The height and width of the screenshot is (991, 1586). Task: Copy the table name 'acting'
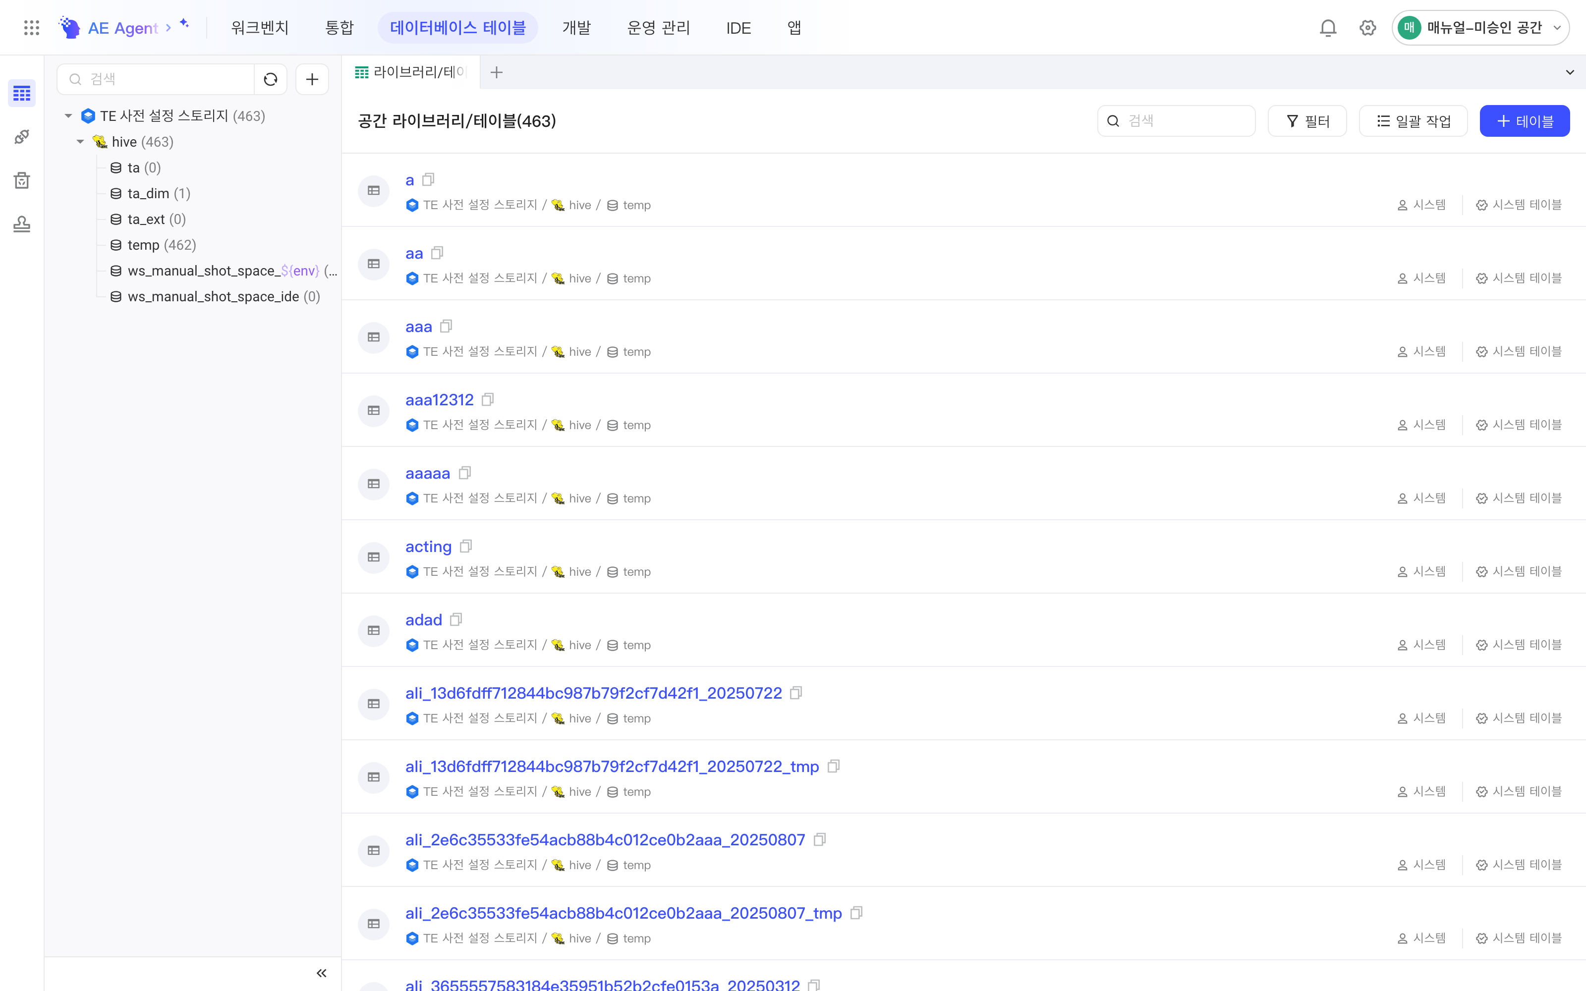pyautogui.click(x=466, y=546)
